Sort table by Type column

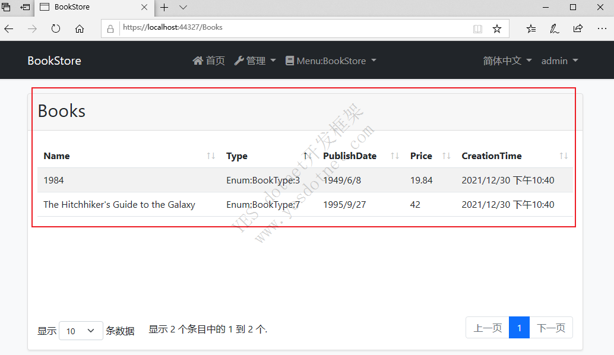(x=268, y=156)
